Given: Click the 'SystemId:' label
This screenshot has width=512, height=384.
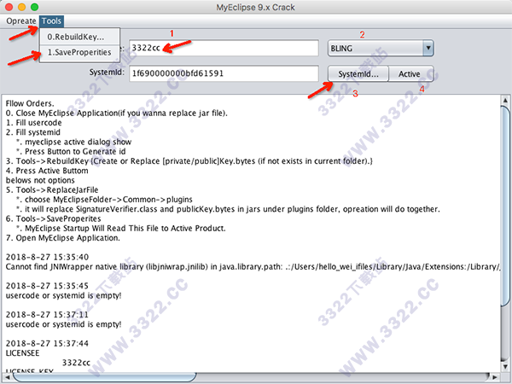Looking at the screenshot, I should tap(107, 73).
